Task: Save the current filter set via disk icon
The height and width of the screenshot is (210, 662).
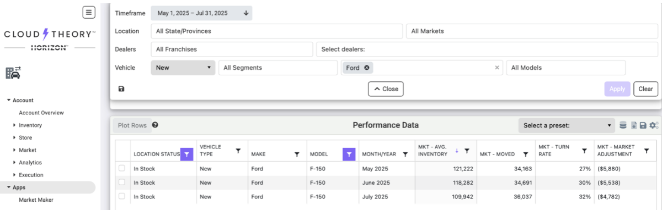Action: point(121,89)
